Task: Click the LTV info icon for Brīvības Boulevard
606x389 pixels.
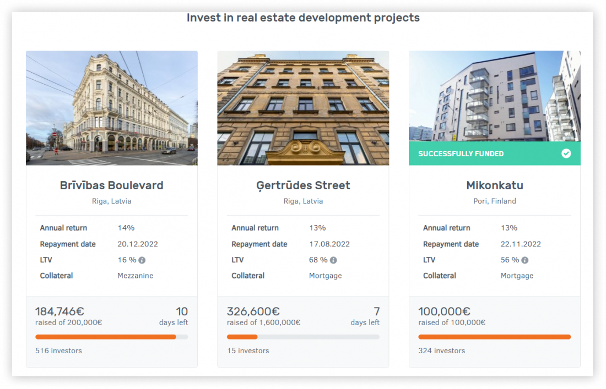Action: click(x=142, y=260)
